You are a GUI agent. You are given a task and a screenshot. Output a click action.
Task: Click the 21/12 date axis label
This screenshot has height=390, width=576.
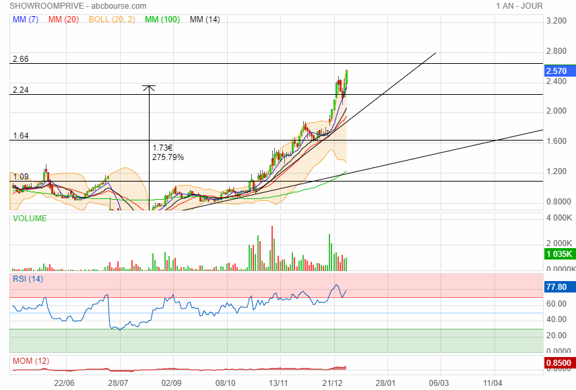332,383
